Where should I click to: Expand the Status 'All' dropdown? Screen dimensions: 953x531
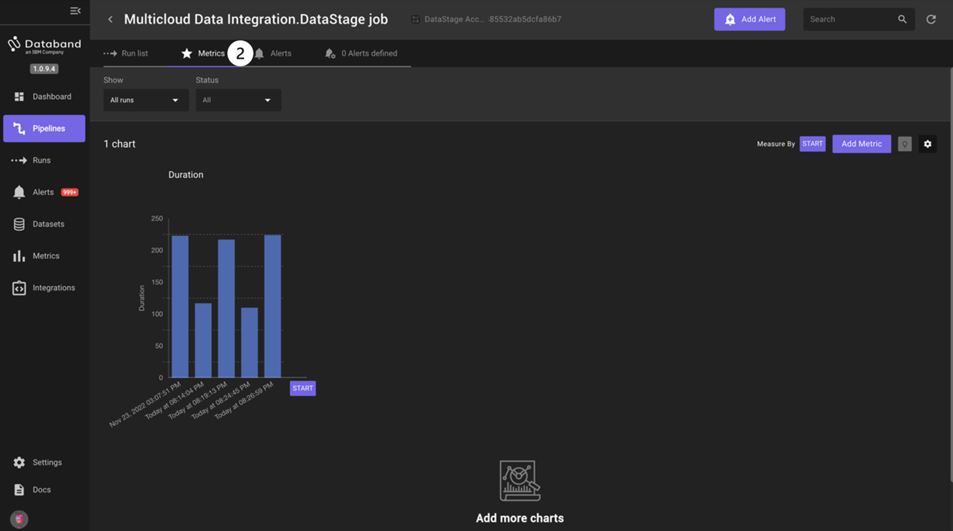click(x=238, y=100)
